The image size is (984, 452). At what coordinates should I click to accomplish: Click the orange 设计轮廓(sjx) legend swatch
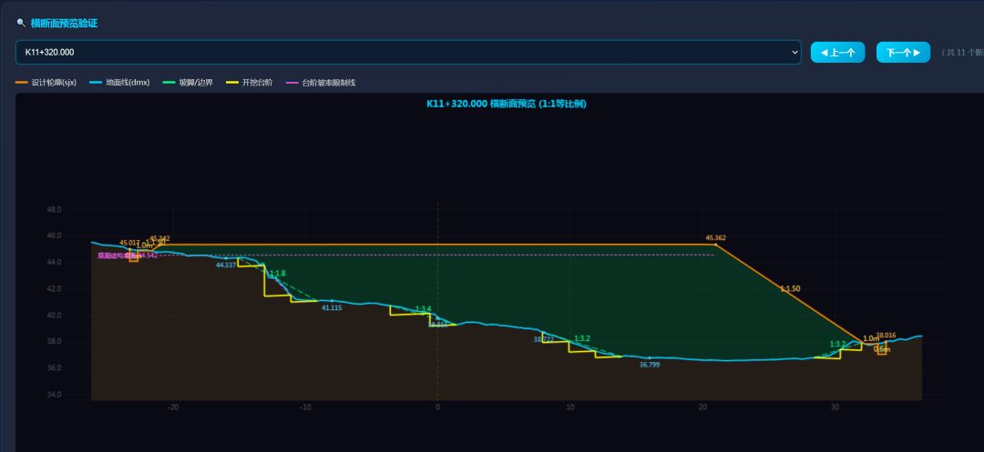21,83
